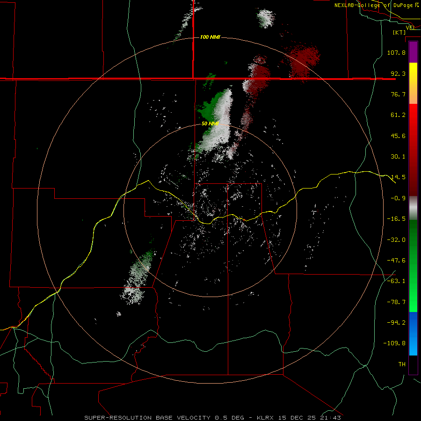Click the 92.3 value on velocity scale

coord(398,73)
